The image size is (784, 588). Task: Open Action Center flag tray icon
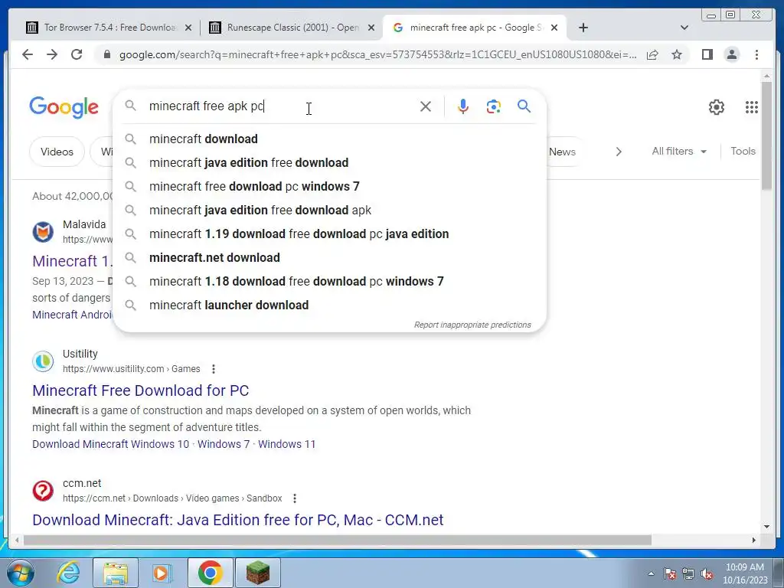click(x=669, y=574)
